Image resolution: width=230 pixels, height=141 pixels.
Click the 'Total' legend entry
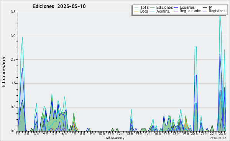(x=142, y=7)
